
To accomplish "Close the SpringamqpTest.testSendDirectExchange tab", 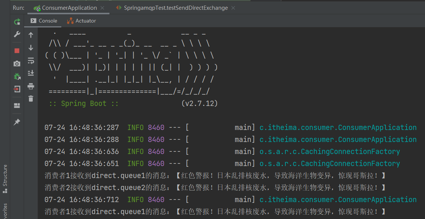I will [x=233, y=8].
